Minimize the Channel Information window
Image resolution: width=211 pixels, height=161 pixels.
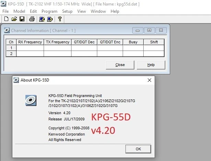(x=138, y=30)
